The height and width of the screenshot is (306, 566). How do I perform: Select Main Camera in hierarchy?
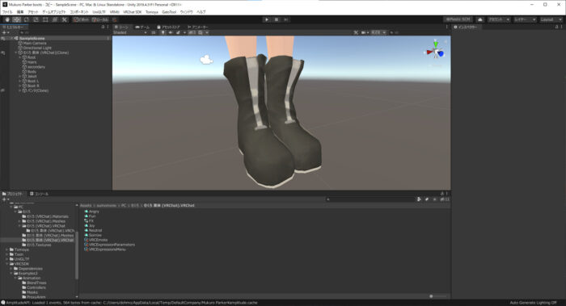34,44
